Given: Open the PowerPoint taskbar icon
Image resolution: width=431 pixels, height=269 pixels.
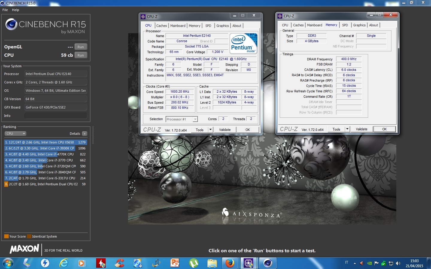Looking at the screenshot, I should pos(175,263).
